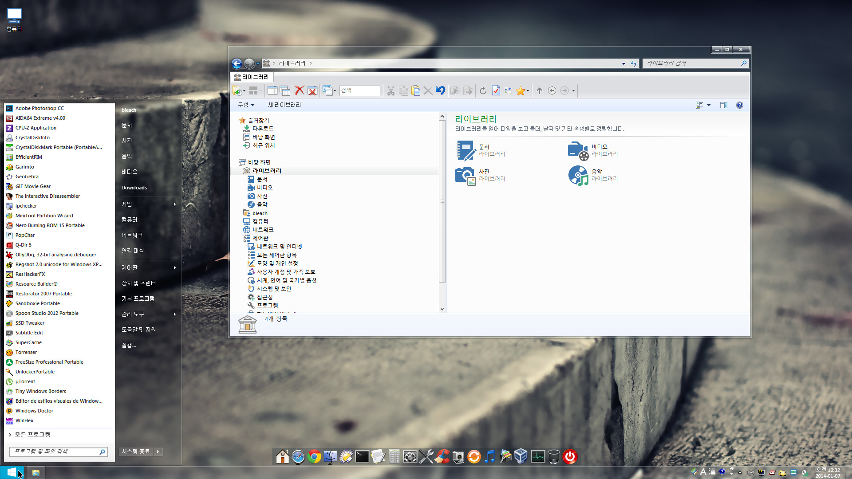Open Downloads from Start menu
The height and width of the screenshot is (479, 852).
pos(134,188)
